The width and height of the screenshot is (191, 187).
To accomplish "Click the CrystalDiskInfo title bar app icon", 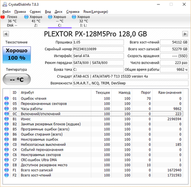I will tap(5, 4).
